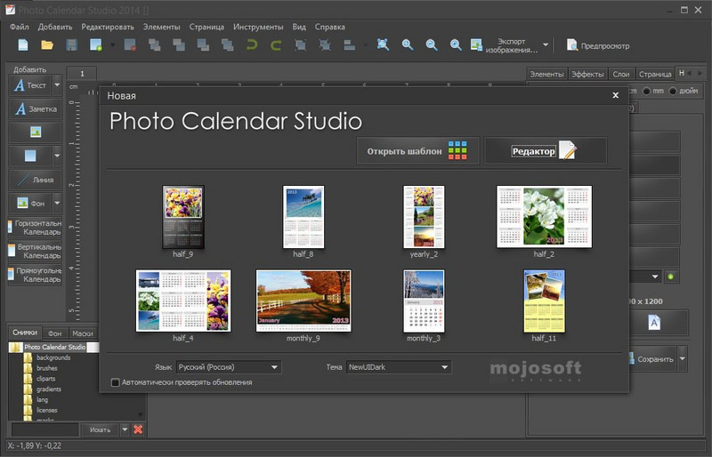This screenshot has height=457, width=712.
Task: Click the 'Открыть шаблон' button
Action: [417, 150]
